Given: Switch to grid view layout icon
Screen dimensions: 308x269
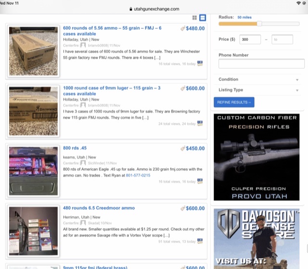Looking at the screenshot, I should click(x=194, y=18).
